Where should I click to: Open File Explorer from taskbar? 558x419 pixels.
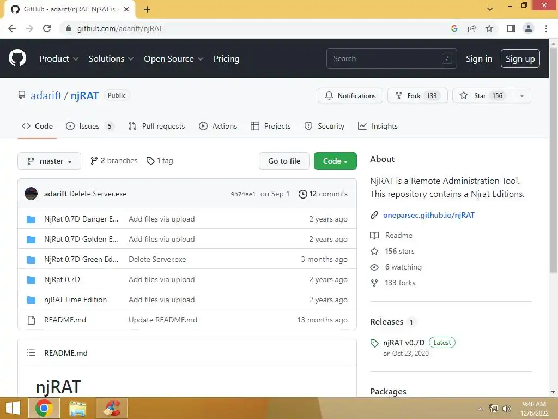pyautogui.click(x=77, y=408)
